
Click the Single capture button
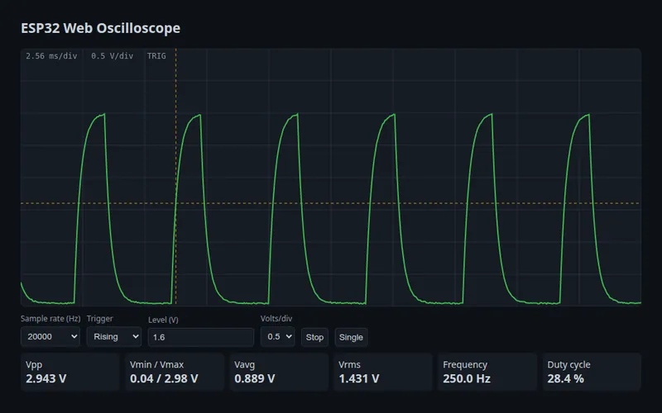pyautogui.click(x=351, y=337)
